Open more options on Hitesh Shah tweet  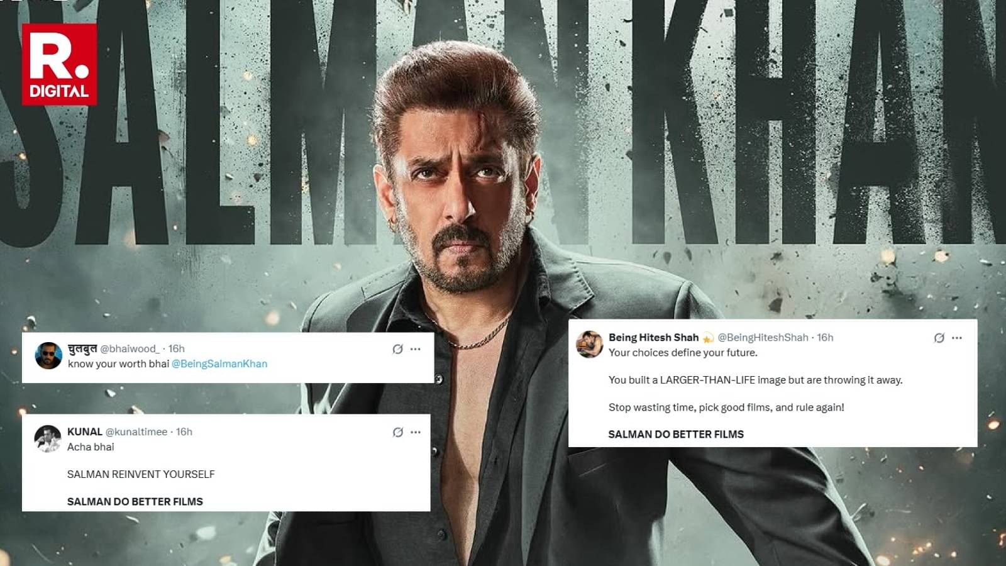pyautogui.click(x=957, y=338)
